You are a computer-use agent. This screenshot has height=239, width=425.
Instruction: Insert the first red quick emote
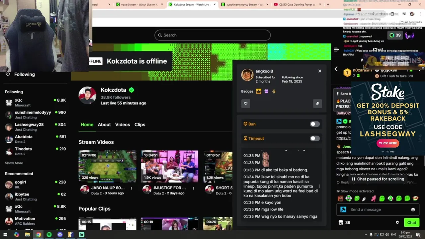tap(340, 199)
